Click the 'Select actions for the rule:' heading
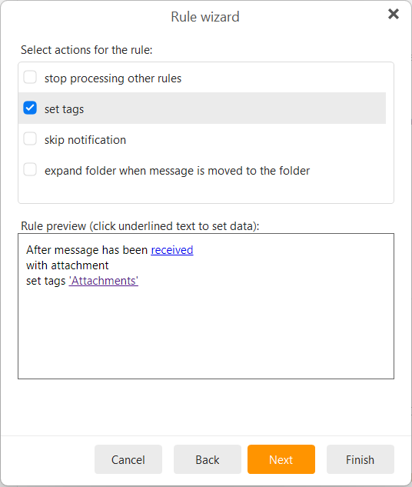412x487 pixels. [87, 50]
